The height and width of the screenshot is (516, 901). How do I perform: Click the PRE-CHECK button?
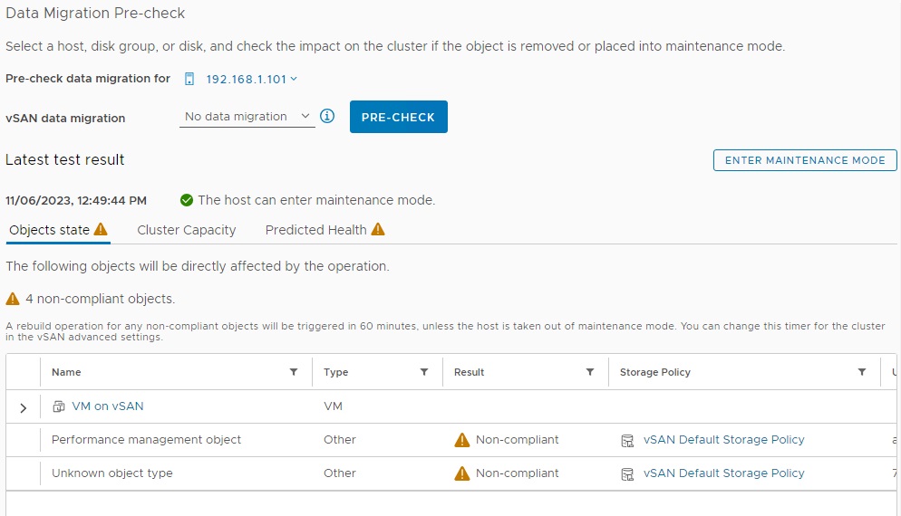tap(398, 117)
